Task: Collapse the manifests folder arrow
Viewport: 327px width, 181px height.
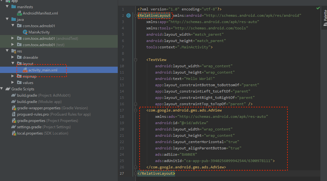Action: coord(7,6)
